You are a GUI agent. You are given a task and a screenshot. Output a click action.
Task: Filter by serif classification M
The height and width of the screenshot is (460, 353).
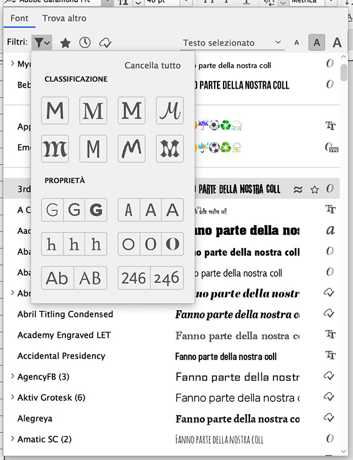click(x=93, y=110)
